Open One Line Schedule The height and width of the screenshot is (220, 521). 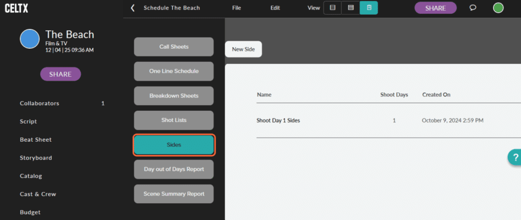click(x=174, y=71)
